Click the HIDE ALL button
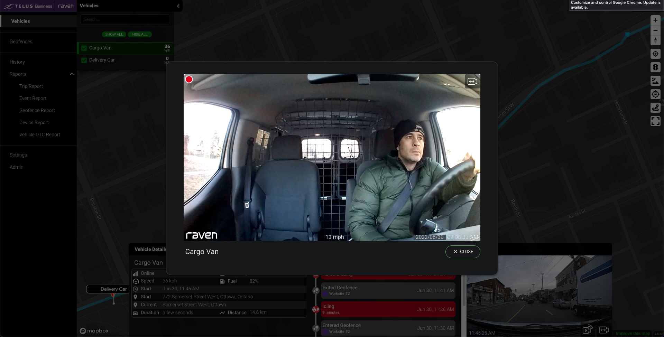The image size is (664, 337). point(140,35)
